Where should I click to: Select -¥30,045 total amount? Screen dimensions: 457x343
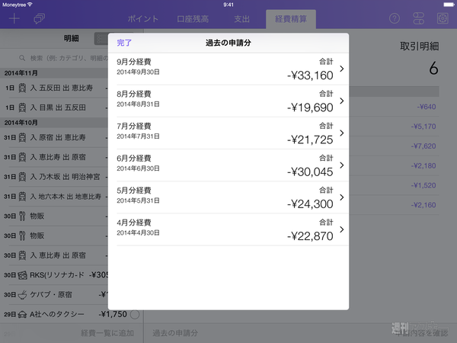(310, 171)
